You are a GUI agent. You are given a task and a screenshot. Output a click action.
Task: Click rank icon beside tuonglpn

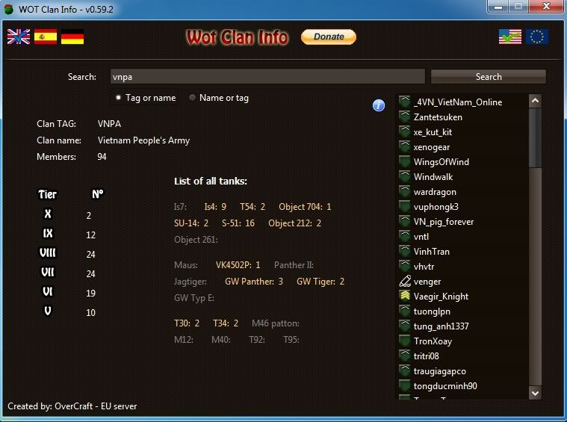pyautogui.click(x=405, y=311)
